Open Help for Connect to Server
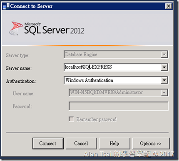The image size is (179, 161). click(114, 144)
